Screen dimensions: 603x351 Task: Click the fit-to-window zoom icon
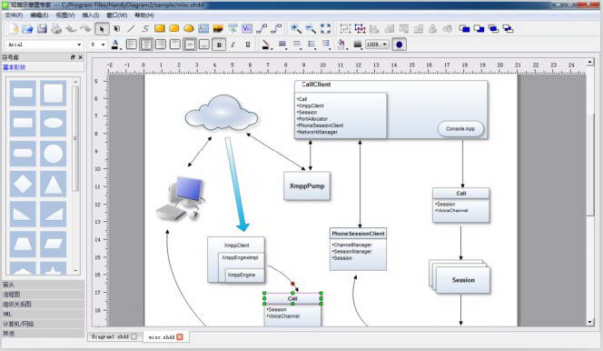click(x=325, y=28)
